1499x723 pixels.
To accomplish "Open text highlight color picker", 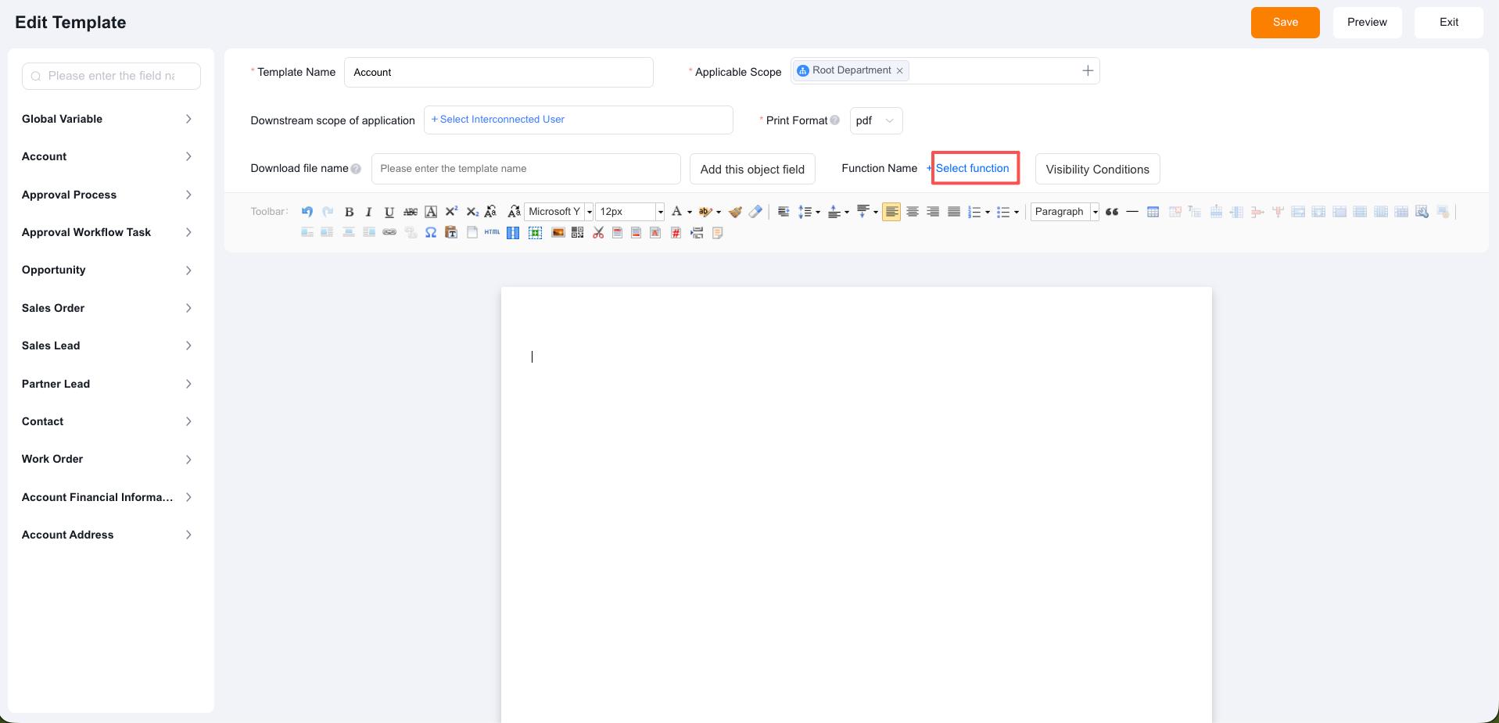I will click(706, 212).
